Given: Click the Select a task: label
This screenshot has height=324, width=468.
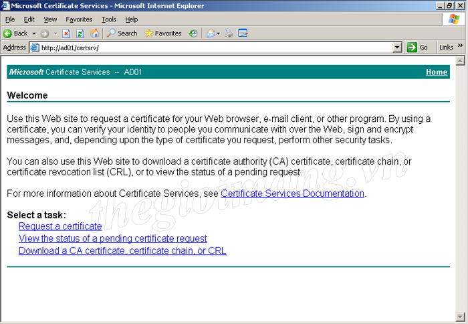Looking at the screenshot, I should tap(36, 215).
